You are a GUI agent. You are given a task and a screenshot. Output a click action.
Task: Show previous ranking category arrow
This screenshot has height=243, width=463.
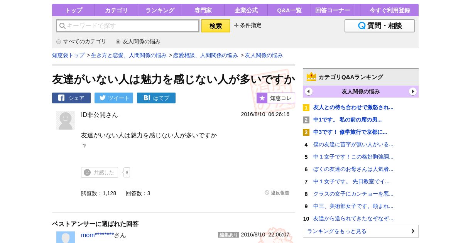coord(309,91)
